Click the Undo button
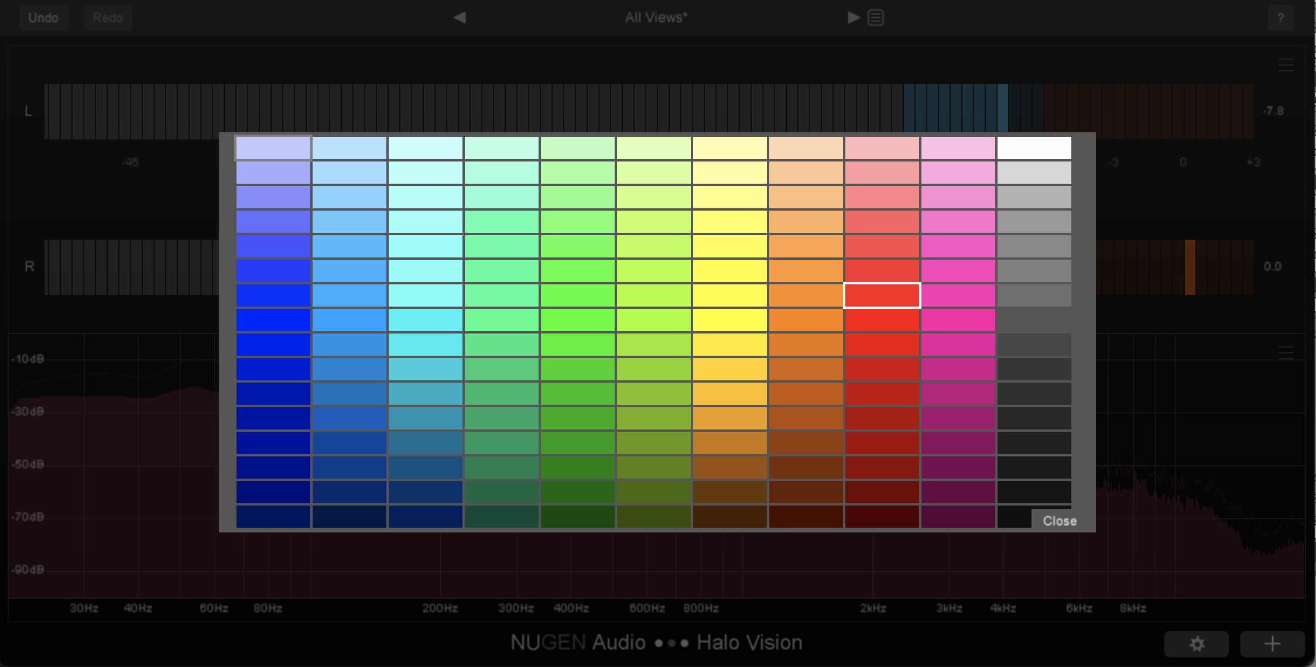This screenshot has width=1316, height=667. [43, 18]
